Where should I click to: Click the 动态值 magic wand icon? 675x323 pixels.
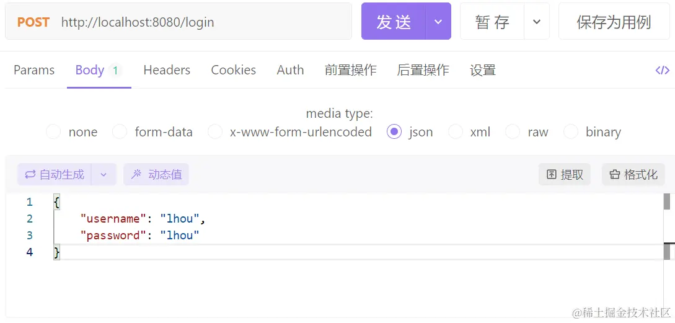point(136,175)
